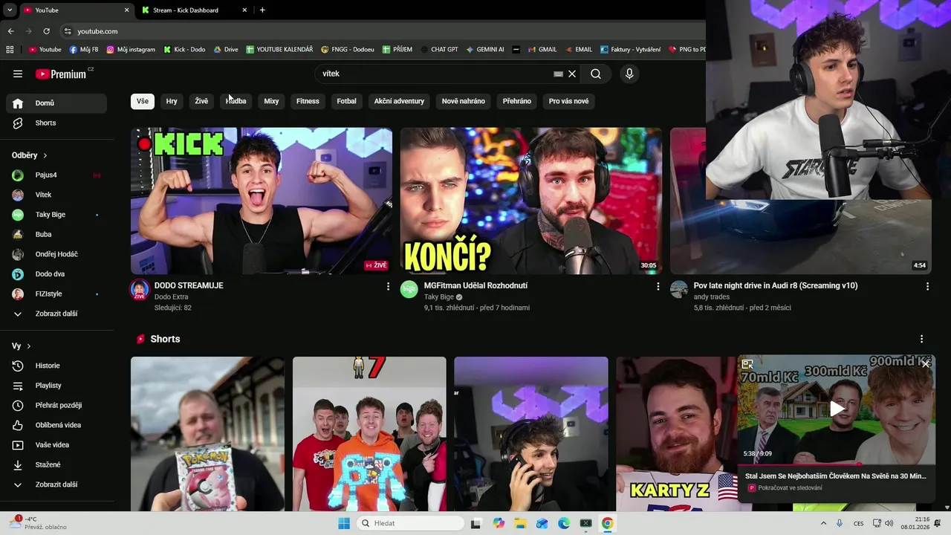Open the GEMINI AI bookmark

(x=485, y=50)
